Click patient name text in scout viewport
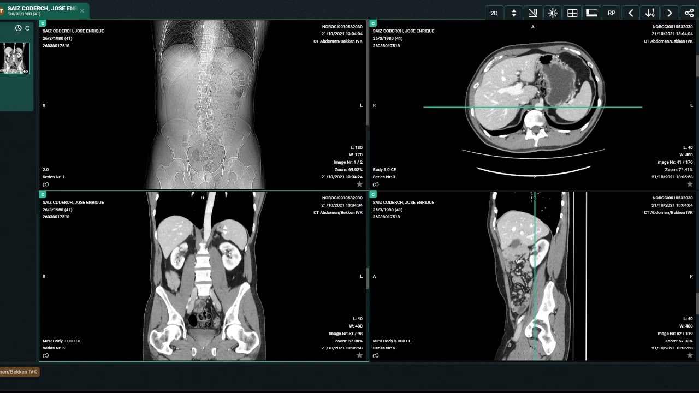699x393 pixels. click(73, 31)
